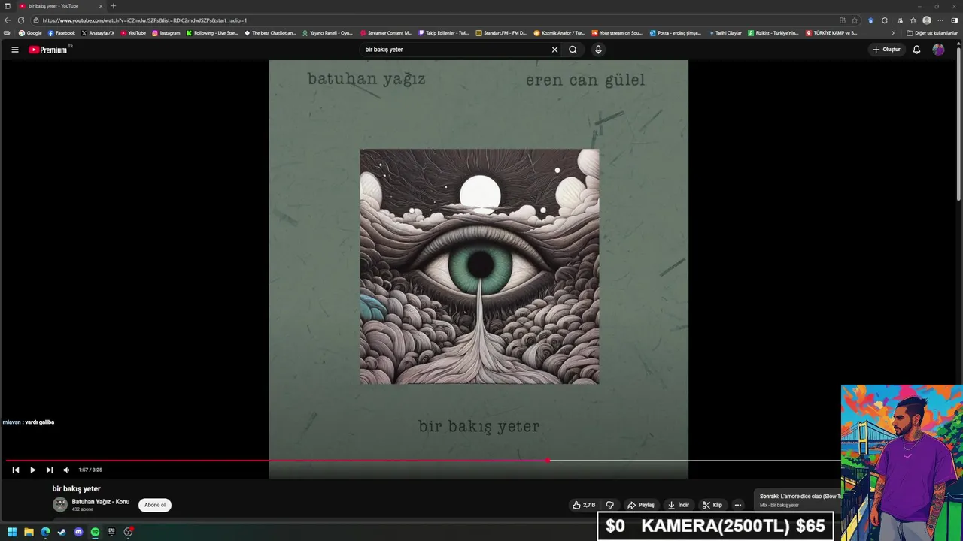Image resolution: width=963 pixels, height=541 pixels.
Task: Share the video via Paylaş
Action: click(x=641, y=505)
